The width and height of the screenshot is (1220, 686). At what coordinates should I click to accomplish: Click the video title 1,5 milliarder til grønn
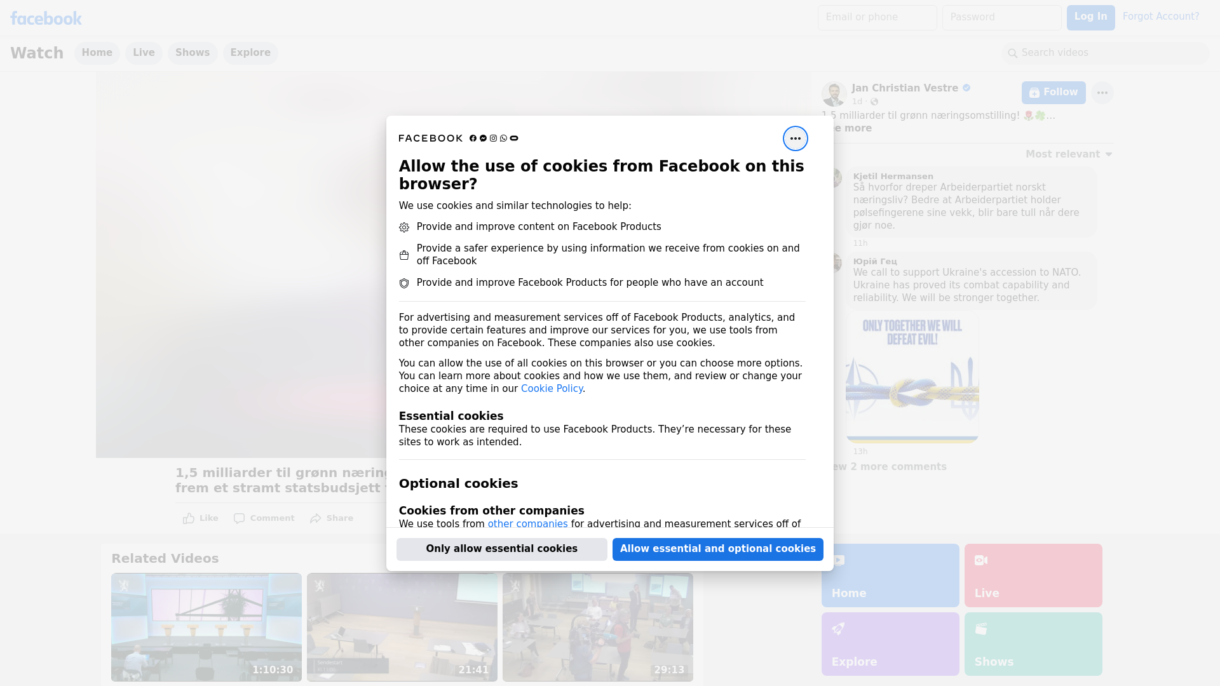point(281,480)
